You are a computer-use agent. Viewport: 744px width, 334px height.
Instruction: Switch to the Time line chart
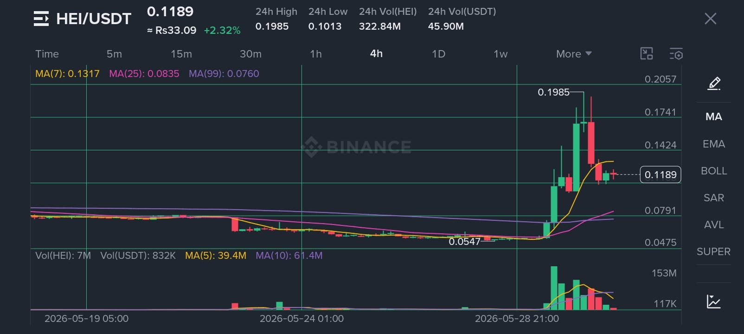pyautogui.click(x=47, y=54)
